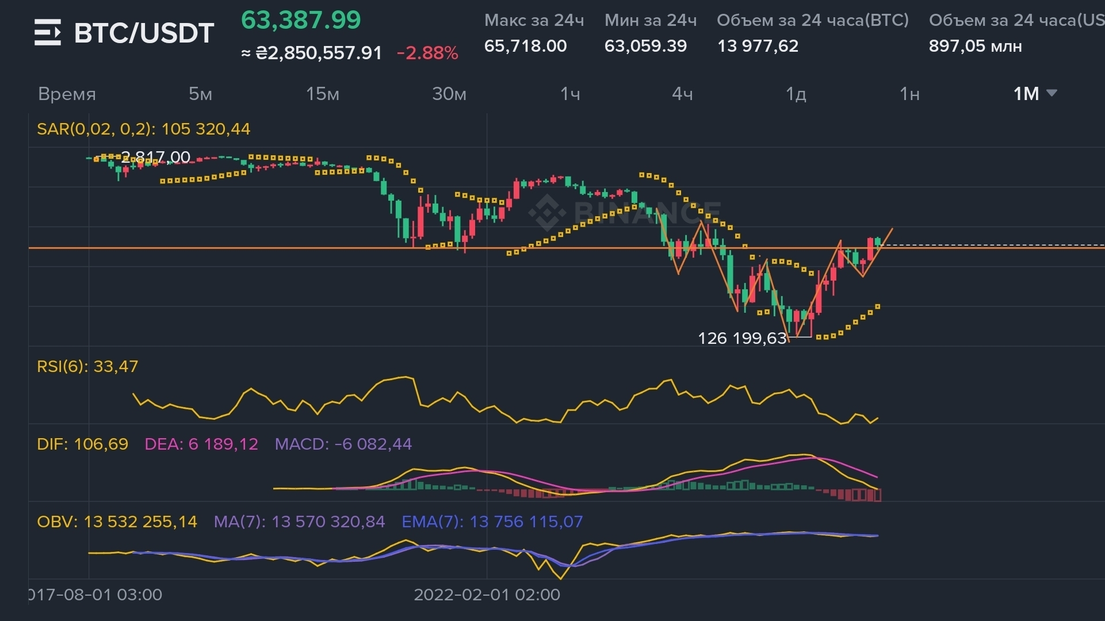This screenshot has width=1105, height=621.
Task: Click the EMA(7): 13 756 115,07 label
Action: coord(492,522)
